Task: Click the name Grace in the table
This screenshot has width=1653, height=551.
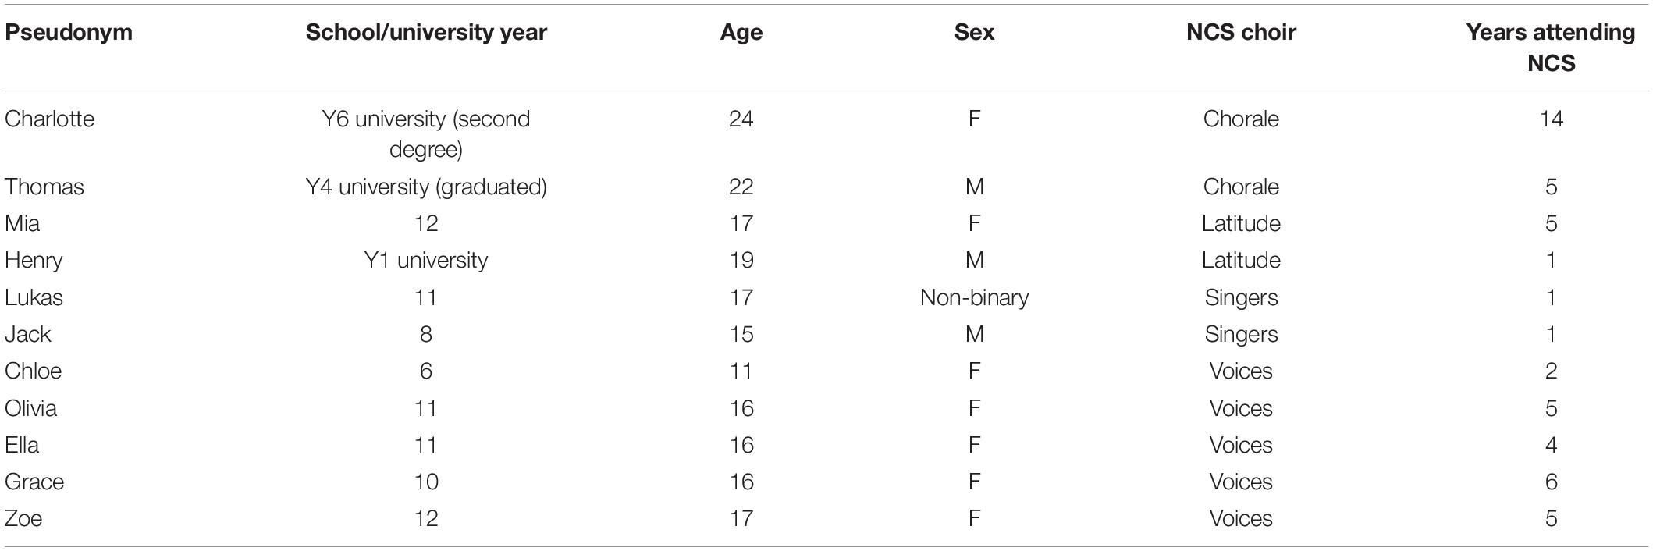Action: pos(34,482)
